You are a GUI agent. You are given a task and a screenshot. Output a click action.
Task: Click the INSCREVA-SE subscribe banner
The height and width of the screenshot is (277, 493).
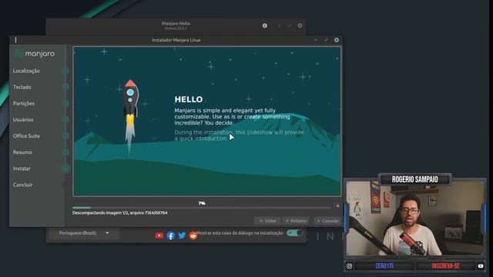446,266
